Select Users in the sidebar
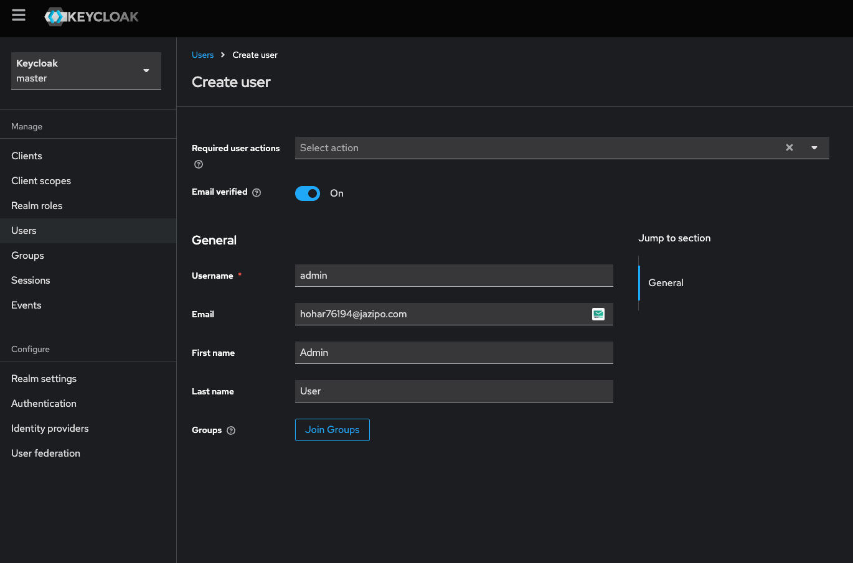This screenshot has width=853, height=563. click(88, 231)
